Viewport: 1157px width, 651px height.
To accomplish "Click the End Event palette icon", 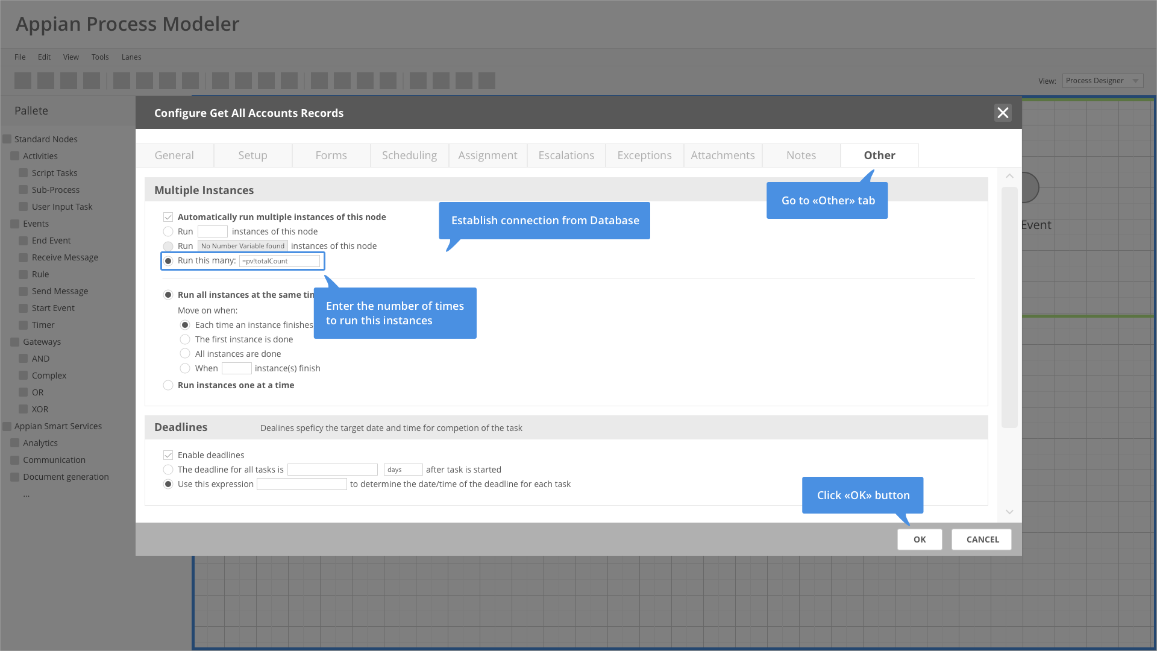I will pos(24,241).
